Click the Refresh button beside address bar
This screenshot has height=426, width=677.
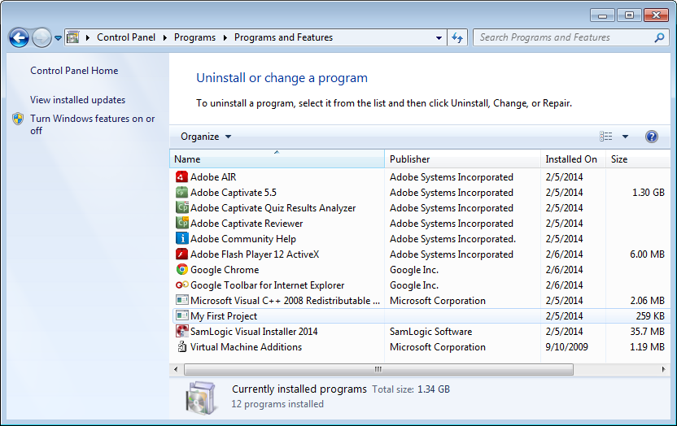457,37
